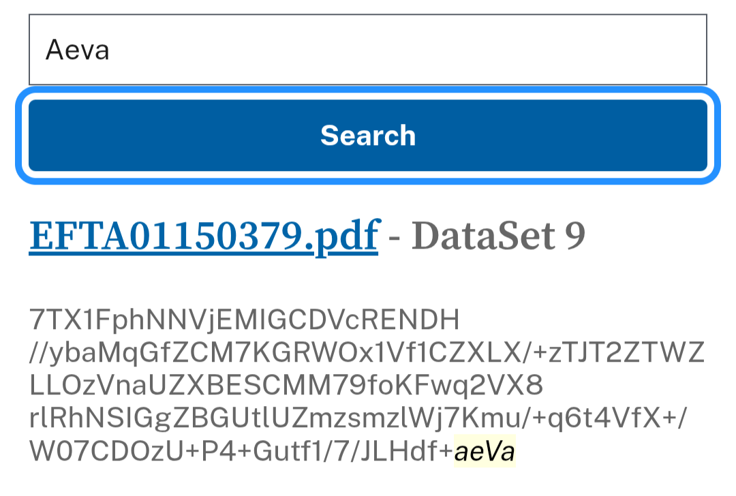Viewport: 736px width, 496px height.
Task: Click the snippet line starting 7TX1FphNNVj
Action: tap(245, 320)
